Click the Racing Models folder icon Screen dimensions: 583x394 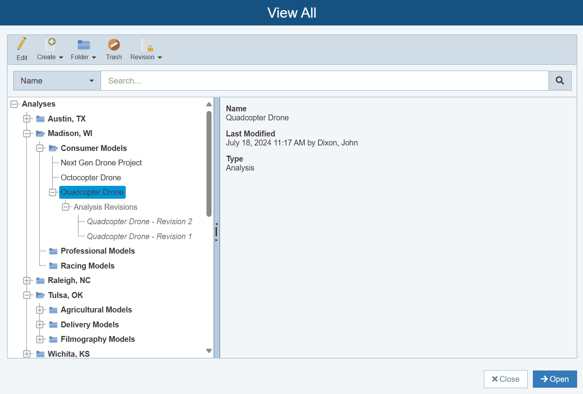click(53, 266)
